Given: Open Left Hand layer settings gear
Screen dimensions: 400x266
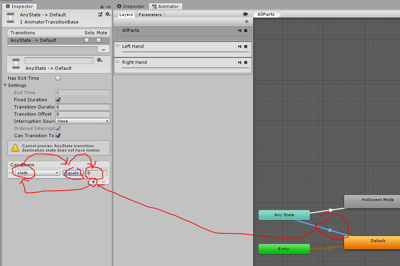Looking at the screenshot, I should pos(246,46).
